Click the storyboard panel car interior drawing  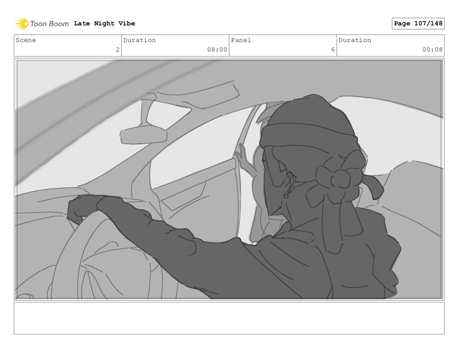pyautogui.click(x=229, y=180)
